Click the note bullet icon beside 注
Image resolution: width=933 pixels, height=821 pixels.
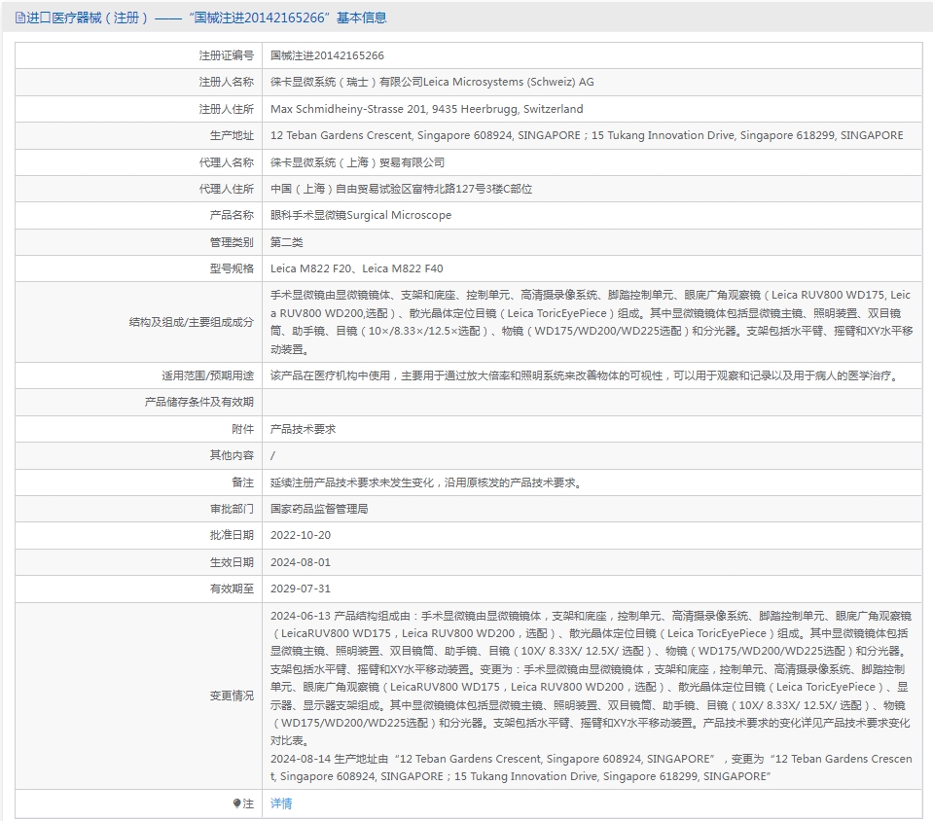[236, 803]
